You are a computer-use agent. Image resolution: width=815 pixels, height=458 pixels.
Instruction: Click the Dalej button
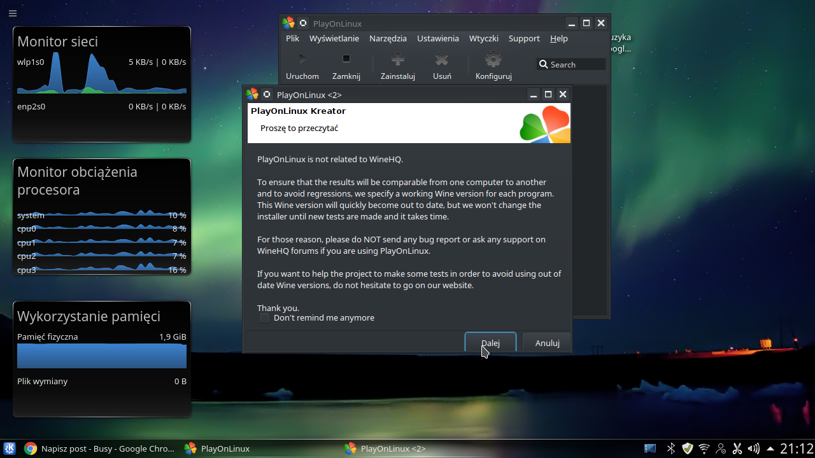coord(490,342)
